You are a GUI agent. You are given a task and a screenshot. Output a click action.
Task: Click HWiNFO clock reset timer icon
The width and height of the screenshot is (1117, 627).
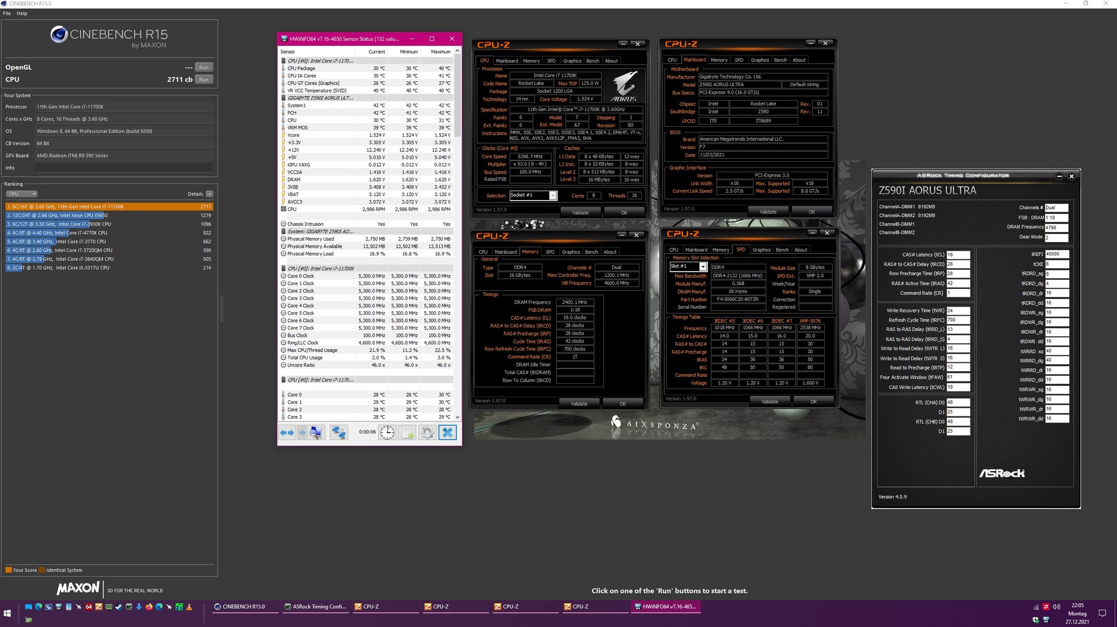pos(387,432)
